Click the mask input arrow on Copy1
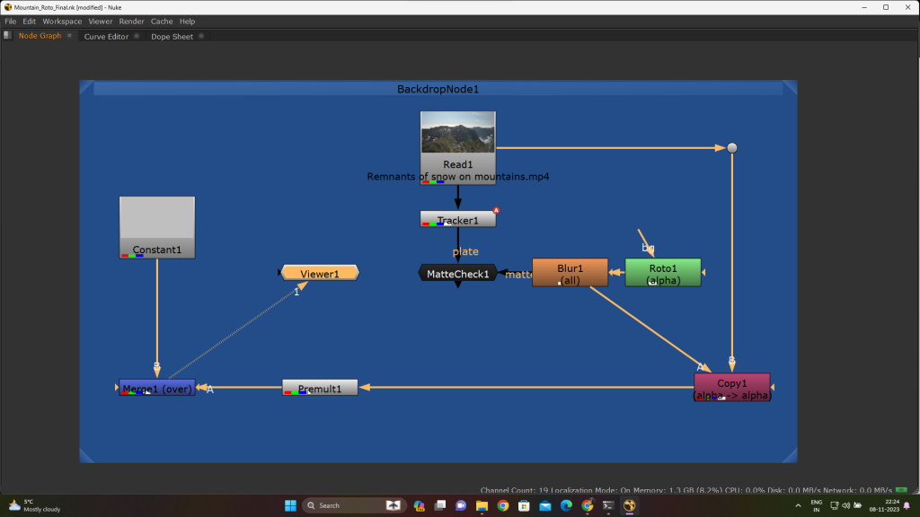Image resolution: width=920 pixels, height=517 pixels. coord(773,388)
